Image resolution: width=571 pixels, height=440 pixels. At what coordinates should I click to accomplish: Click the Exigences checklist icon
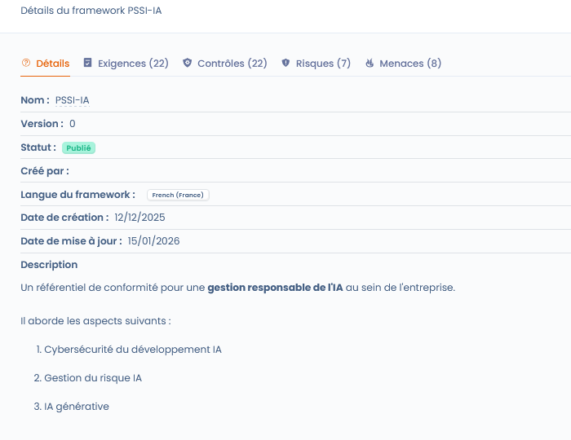(x=88, y=64)
